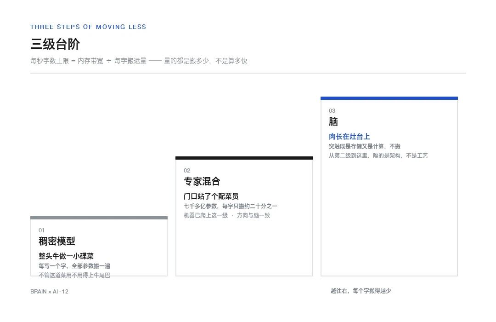Click the blue 肉长在灶台上 subheading
The width and height of the screenshot is (496, 322).
pyautogui.click(x=349, y=137)
